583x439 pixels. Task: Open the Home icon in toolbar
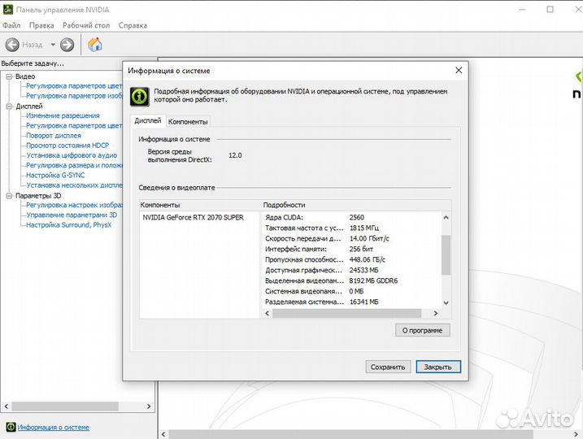95,45
